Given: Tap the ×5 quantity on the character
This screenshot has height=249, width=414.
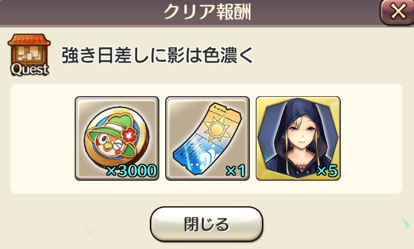Looking at the screenshot, I should pyautogui.click(x=327, y=171).
